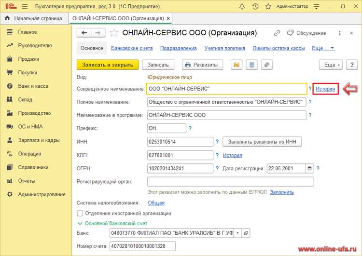Go to Подразделения link
The width and height of the screenshot is (362, 256).
179,48
